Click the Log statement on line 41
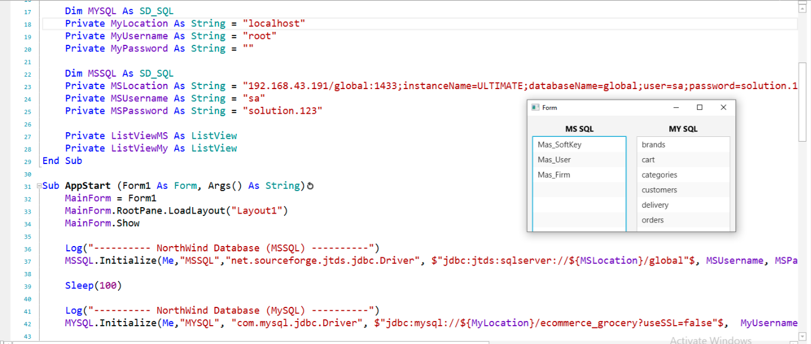 pyautogui.click(x=222, y=311)
